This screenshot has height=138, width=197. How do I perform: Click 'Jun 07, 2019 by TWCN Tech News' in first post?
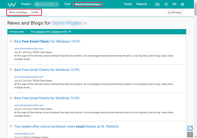[33, 52]
